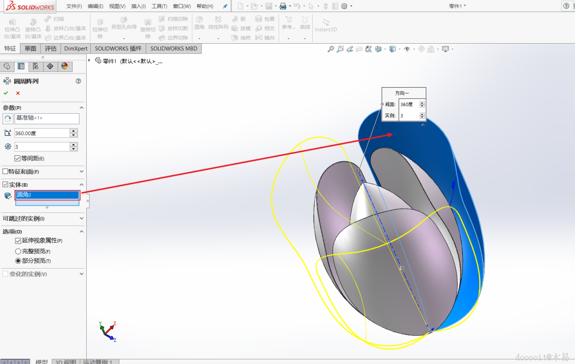Uncheck 延伸视象属性 option

pyautogui.click(x=18, y=241)
